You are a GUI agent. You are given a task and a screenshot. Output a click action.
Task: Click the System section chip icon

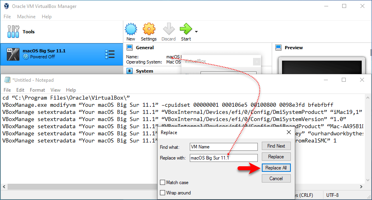[x=130, y=71]
